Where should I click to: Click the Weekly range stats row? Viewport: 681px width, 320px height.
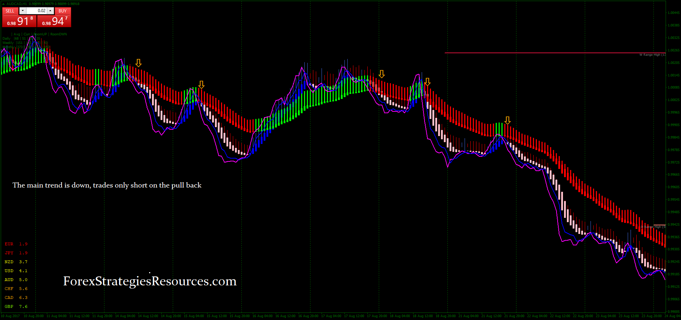(25, 43)
